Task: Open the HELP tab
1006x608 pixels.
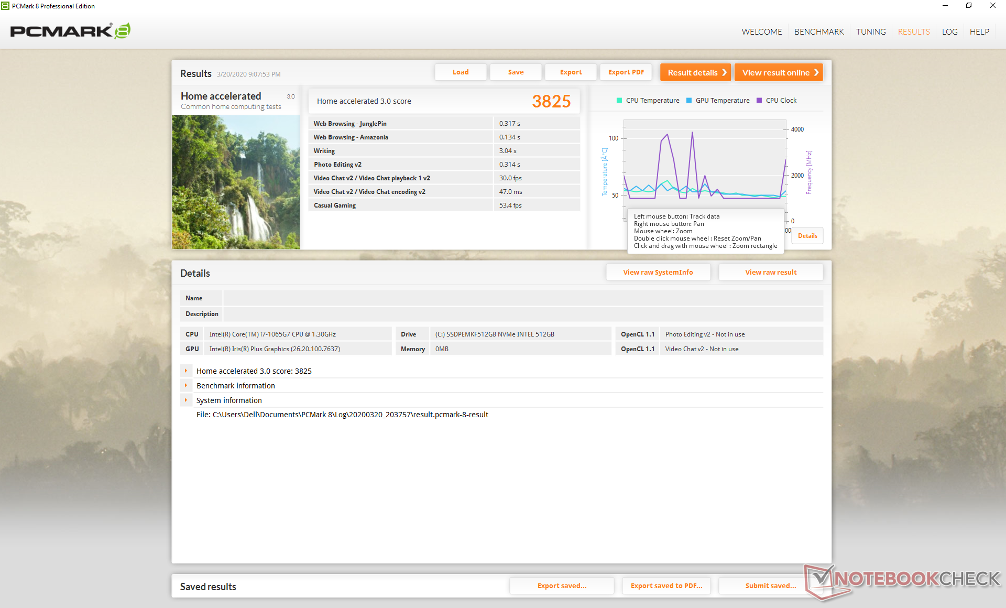Action: click(979, 31)
